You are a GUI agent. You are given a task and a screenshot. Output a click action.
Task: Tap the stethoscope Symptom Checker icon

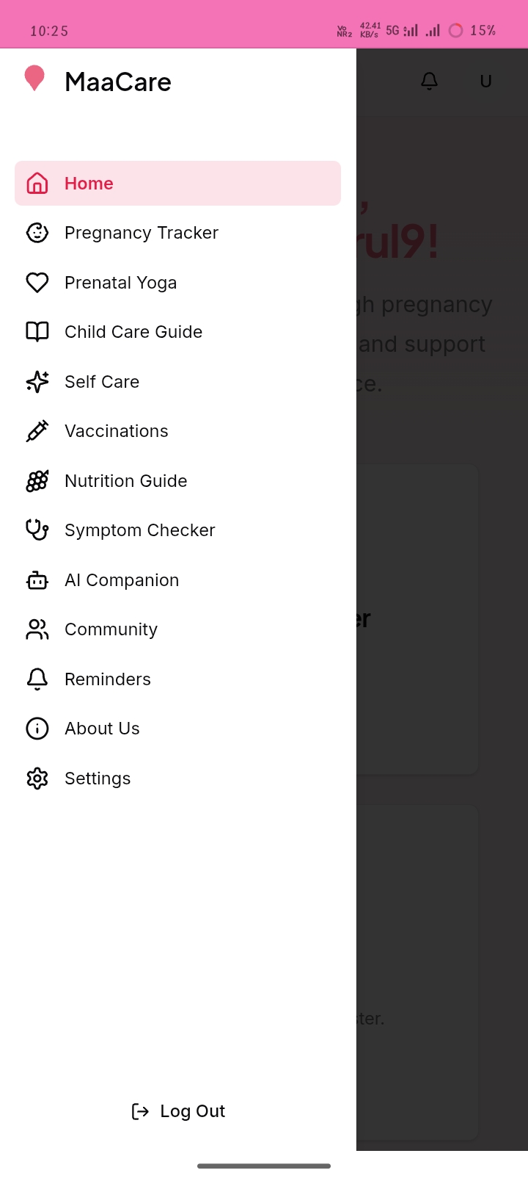click(x=37, y=530)
